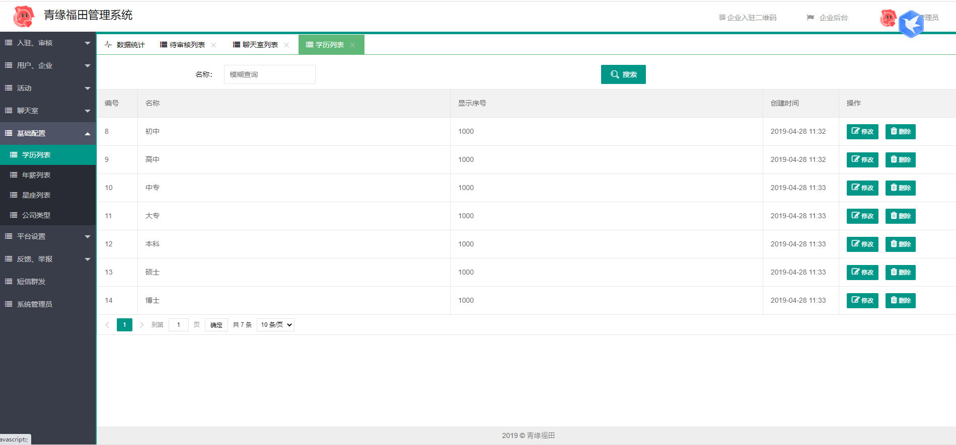The width and height of the screenshot is (956, 445).
Task: Click the magnifier icon in the 搜索 button
Action: (615, 74)
